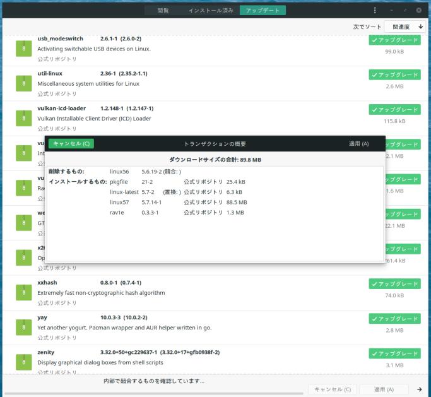Image resolution: width=431 pixels, height=397 pixels.
Task: Click the vulkan-icd-loader package icon
Action: pyautogui.click(x=23, y=118)
